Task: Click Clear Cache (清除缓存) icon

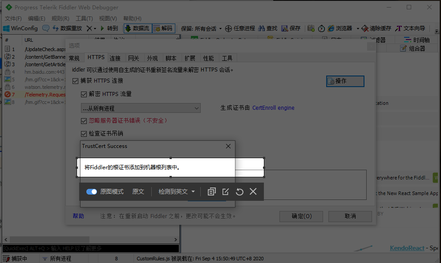Action: (365, 28)
